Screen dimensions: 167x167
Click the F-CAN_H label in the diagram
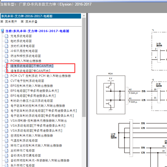(x=133, y=93)
